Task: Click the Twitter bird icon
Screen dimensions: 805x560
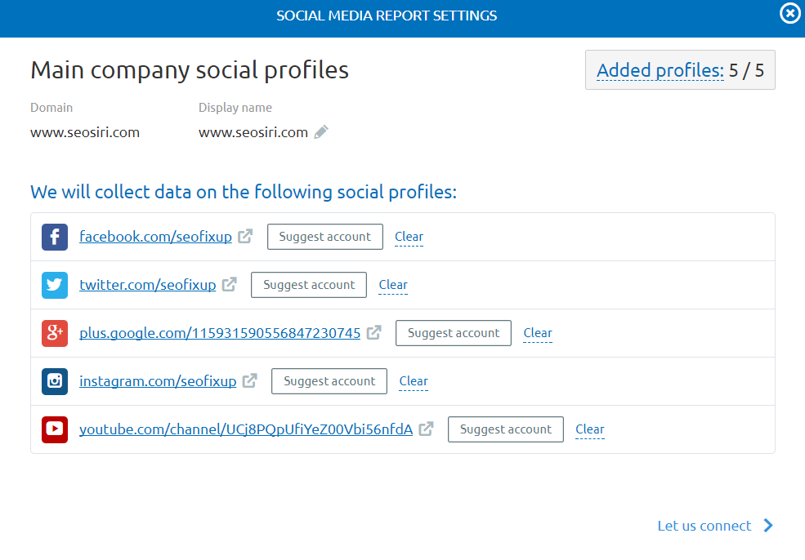Action: (x=54, y=285)
